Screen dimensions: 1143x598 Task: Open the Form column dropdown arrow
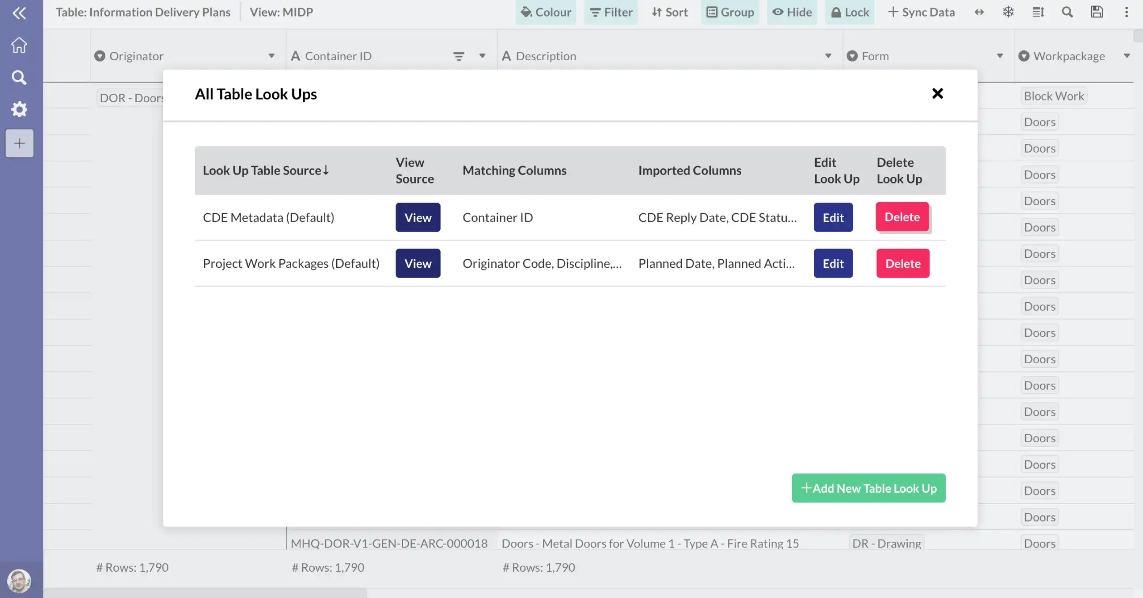1000,56
